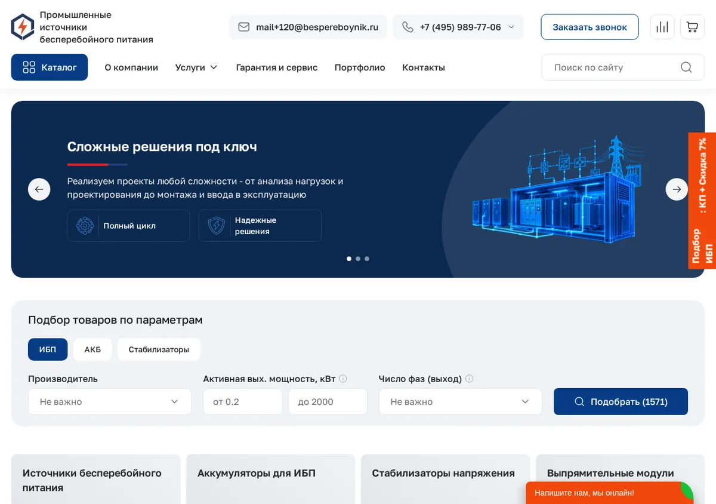This screenshot has height=504, width=716.
Task: Open the Услуги menu
Action: (196, 67)
